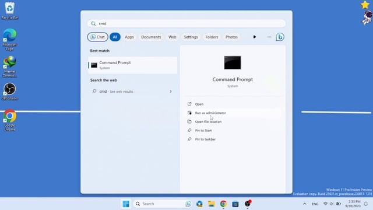
Task: Open Microsoft Edge desktop shortcut
Action: tap(10, 39)
